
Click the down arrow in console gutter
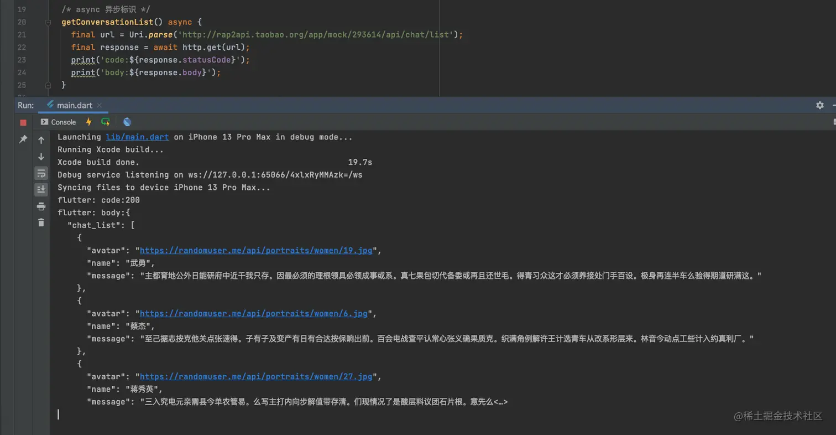[41, 157]
